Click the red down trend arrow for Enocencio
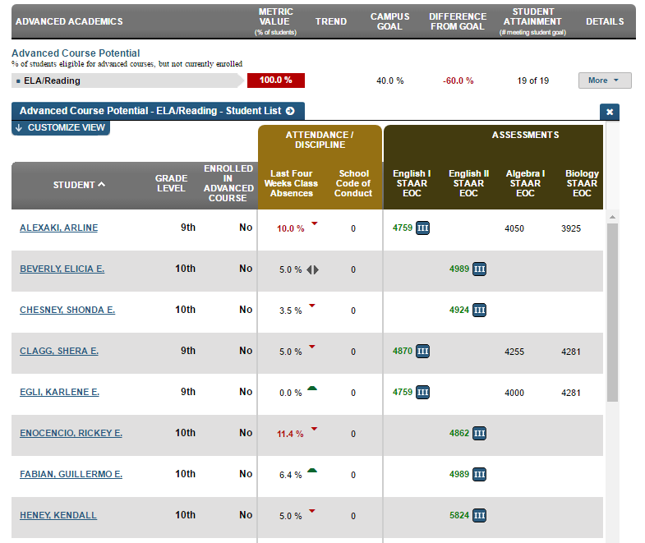 (314, 429)
